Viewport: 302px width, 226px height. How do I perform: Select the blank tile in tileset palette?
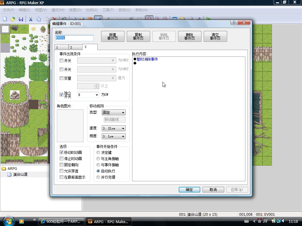tap(5, 29)
